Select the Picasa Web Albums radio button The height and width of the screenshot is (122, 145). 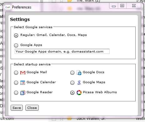(x=72, y=93)
